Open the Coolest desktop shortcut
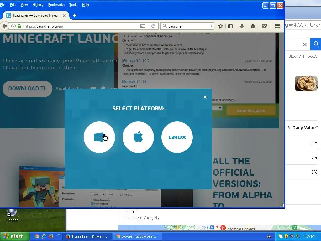 tap(12, 215)
